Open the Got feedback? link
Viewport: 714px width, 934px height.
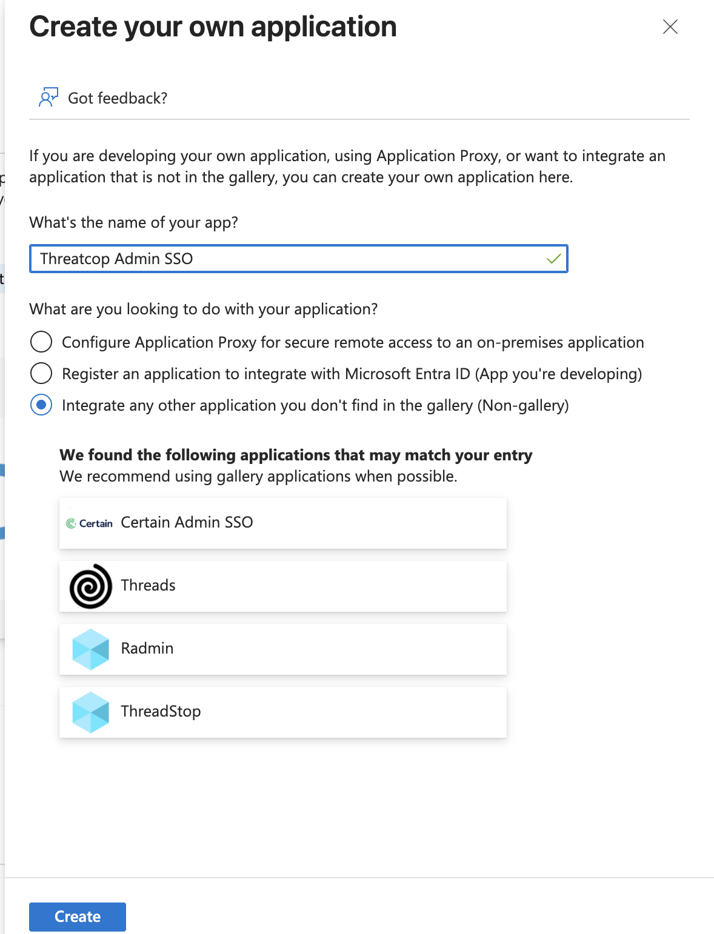click(x=118, y=98)
